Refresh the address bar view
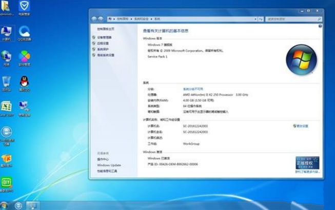Viewport: 335px width, 210px height. 261,19
